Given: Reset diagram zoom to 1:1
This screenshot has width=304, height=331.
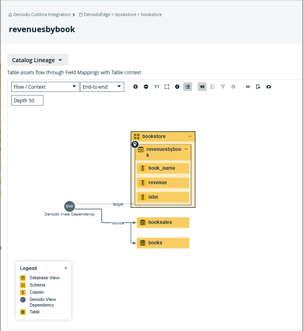Looking at the screenshot, I should pyautogui.click(x=156, y=87).
